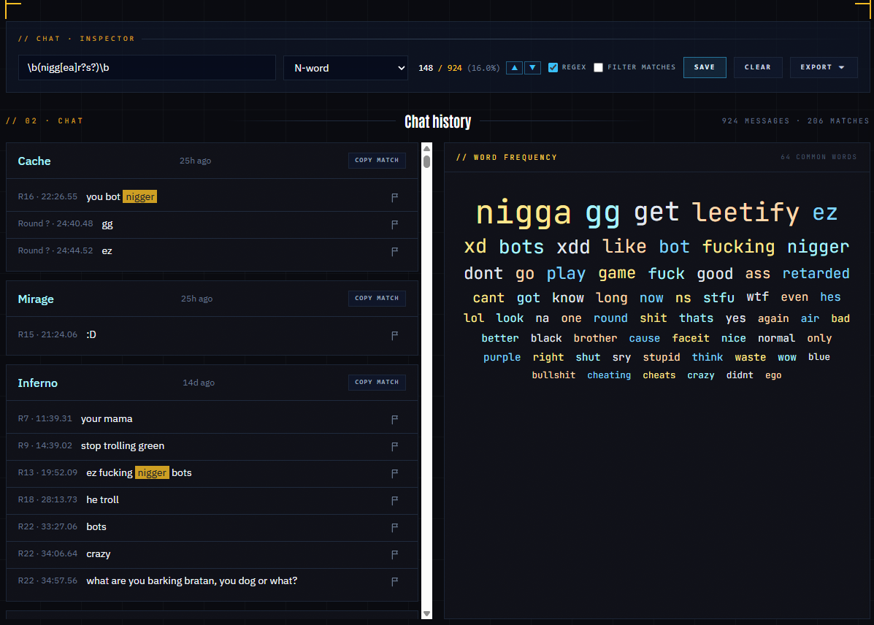The image size is (874, 625).
Task: Flag the 'gg' message at 24:40.48
Action: click(394, 224)
